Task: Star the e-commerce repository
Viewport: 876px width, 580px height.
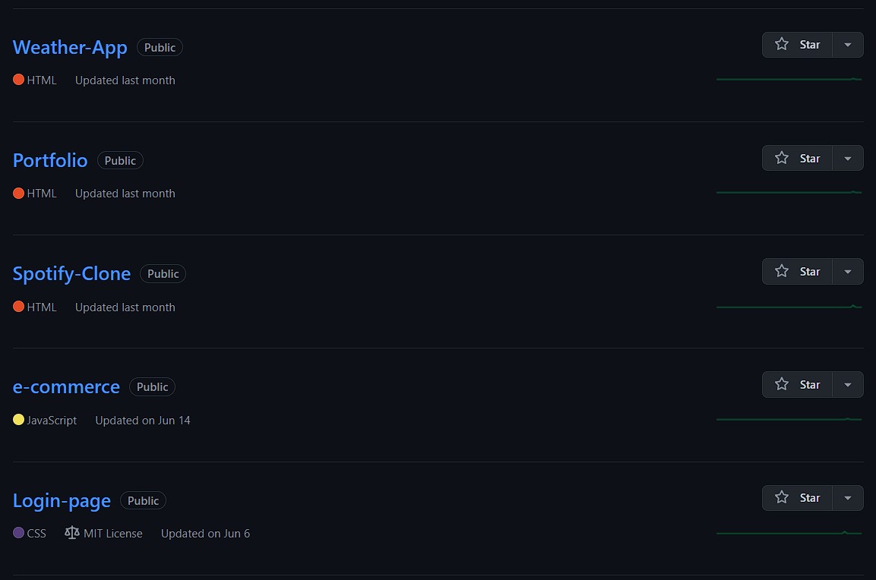Action: (797, 384)
